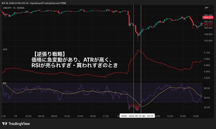216x129 pixels.
Task: Click the 0.080 ATR scale value
Action: [207, 59]
